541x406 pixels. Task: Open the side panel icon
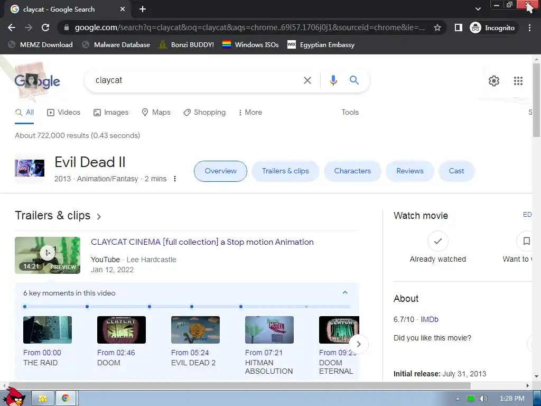(458, 27)
